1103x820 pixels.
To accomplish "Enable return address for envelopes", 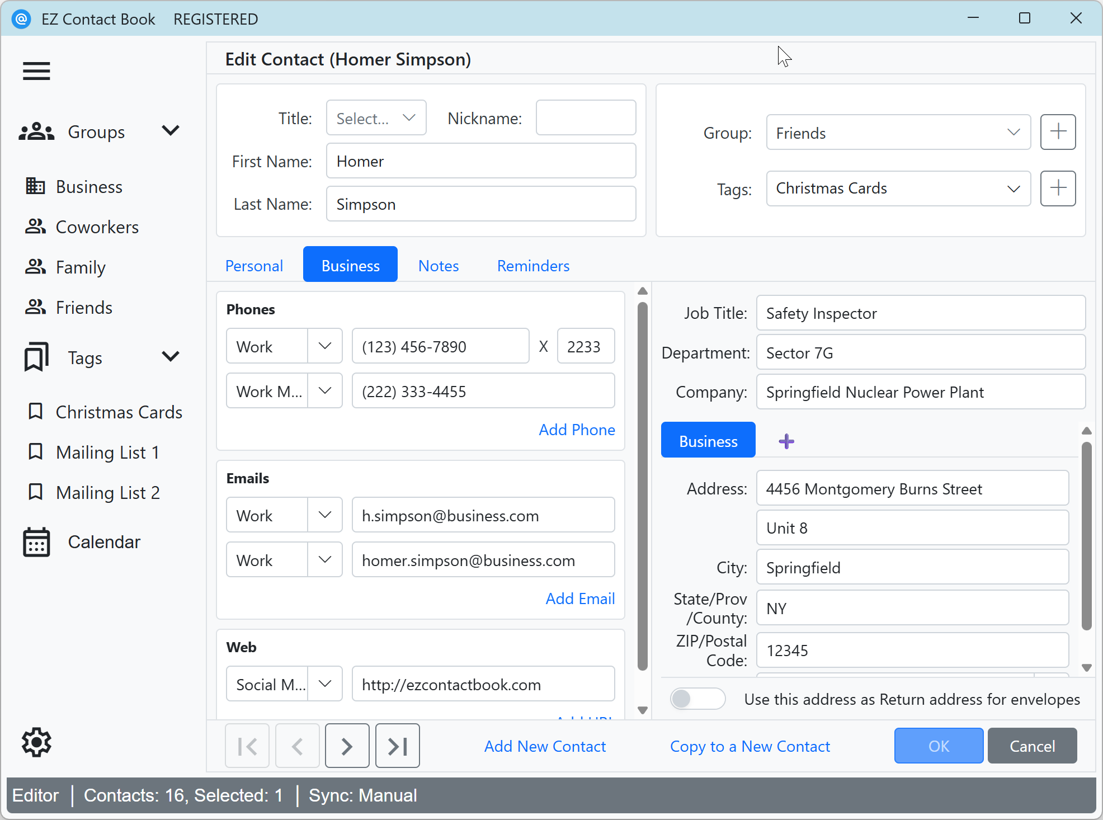I will tap(697, 699).
